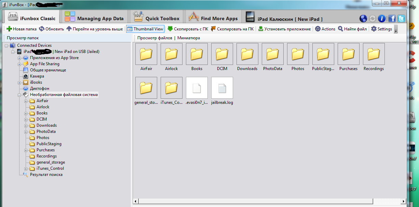Expand the iBooks tree node
Viewport: 419px width, 207px height.
coord(19,82)
